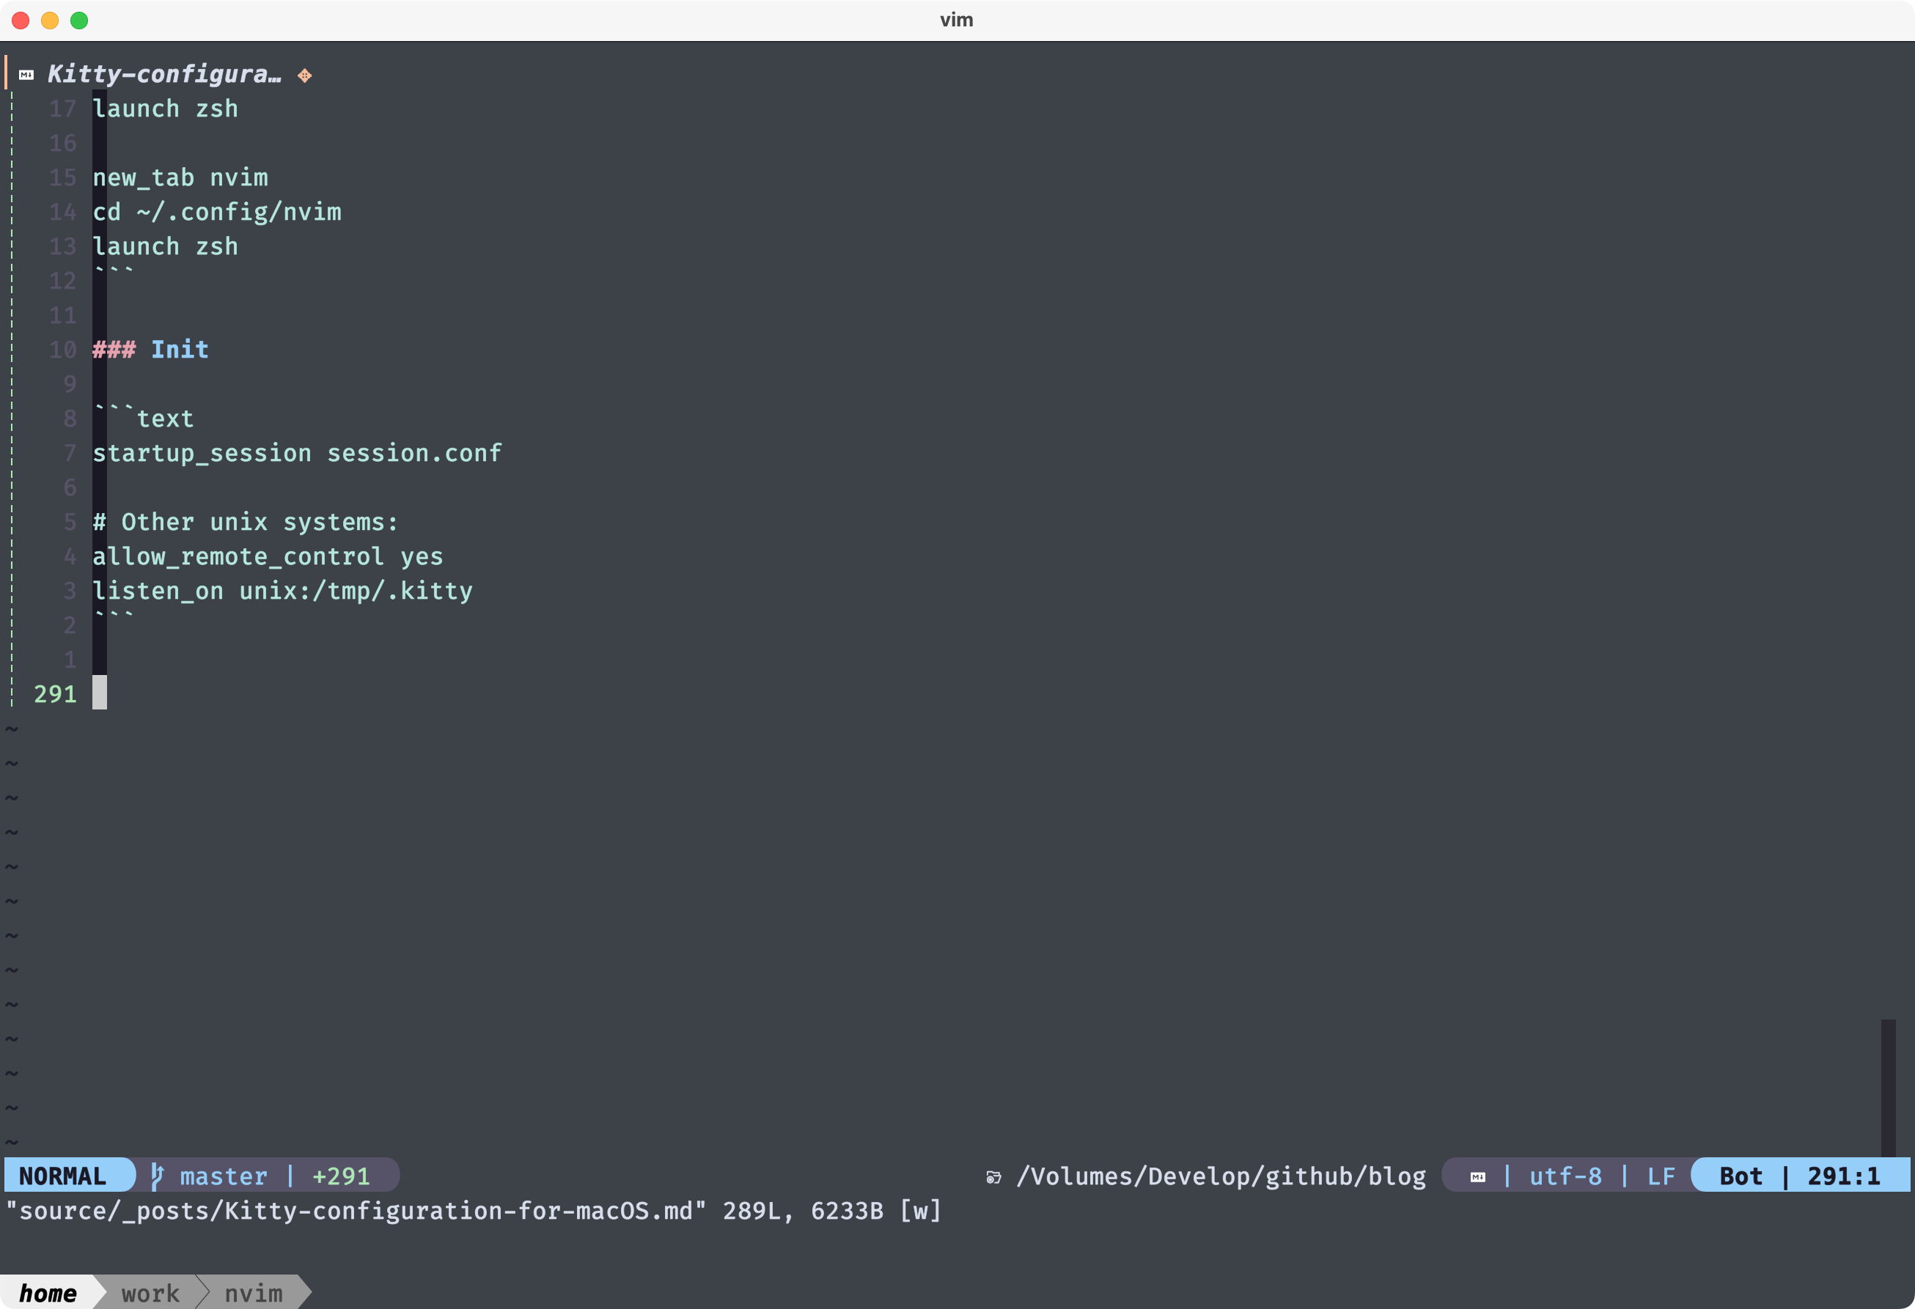
Task: Click the master branch name in statusline
Action: coord(224,1176)
